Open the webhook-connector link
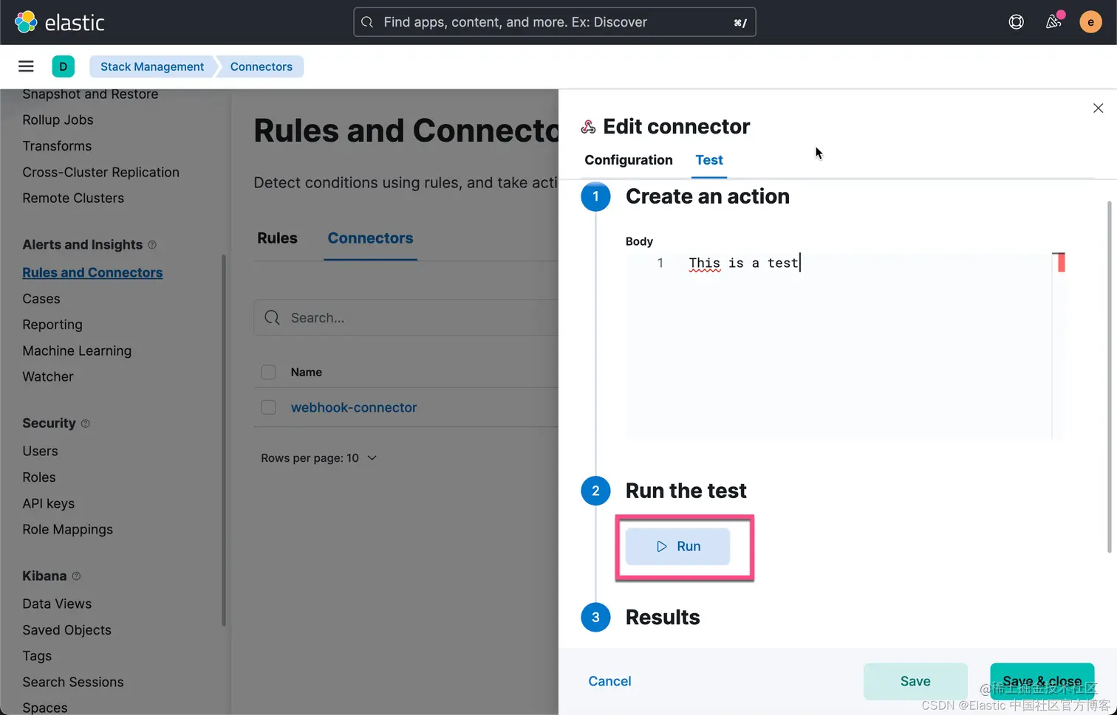The image size is (1117, 715). coord(354,407)
